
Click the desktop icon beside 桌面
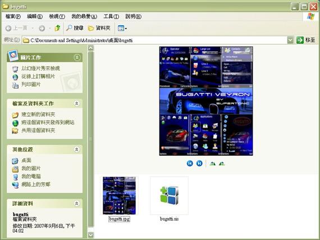15,161
